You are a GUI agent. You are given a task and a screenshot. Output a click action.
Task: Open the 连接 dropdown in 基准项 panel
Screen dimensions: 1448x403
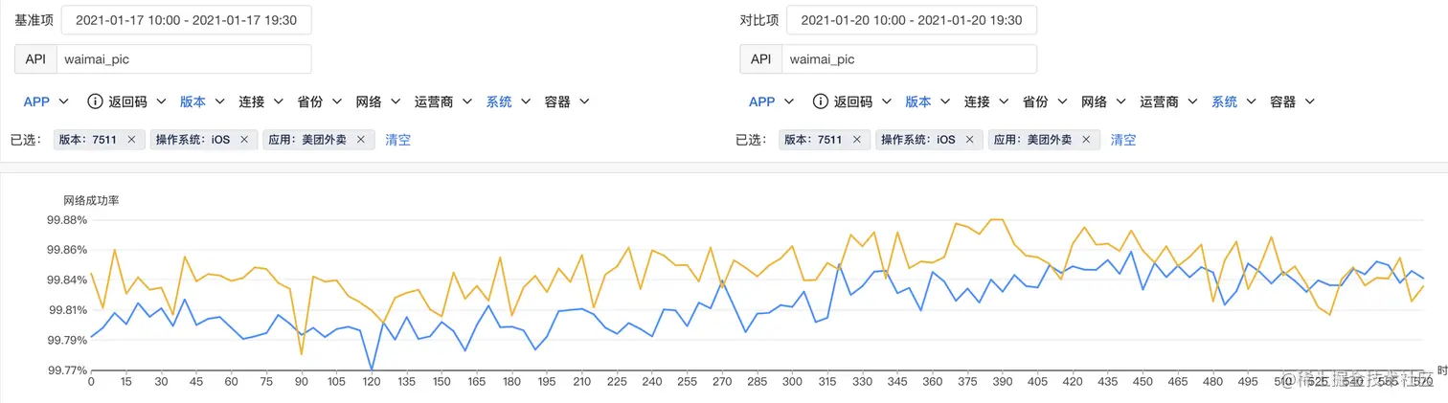click(x=261, y=101)
